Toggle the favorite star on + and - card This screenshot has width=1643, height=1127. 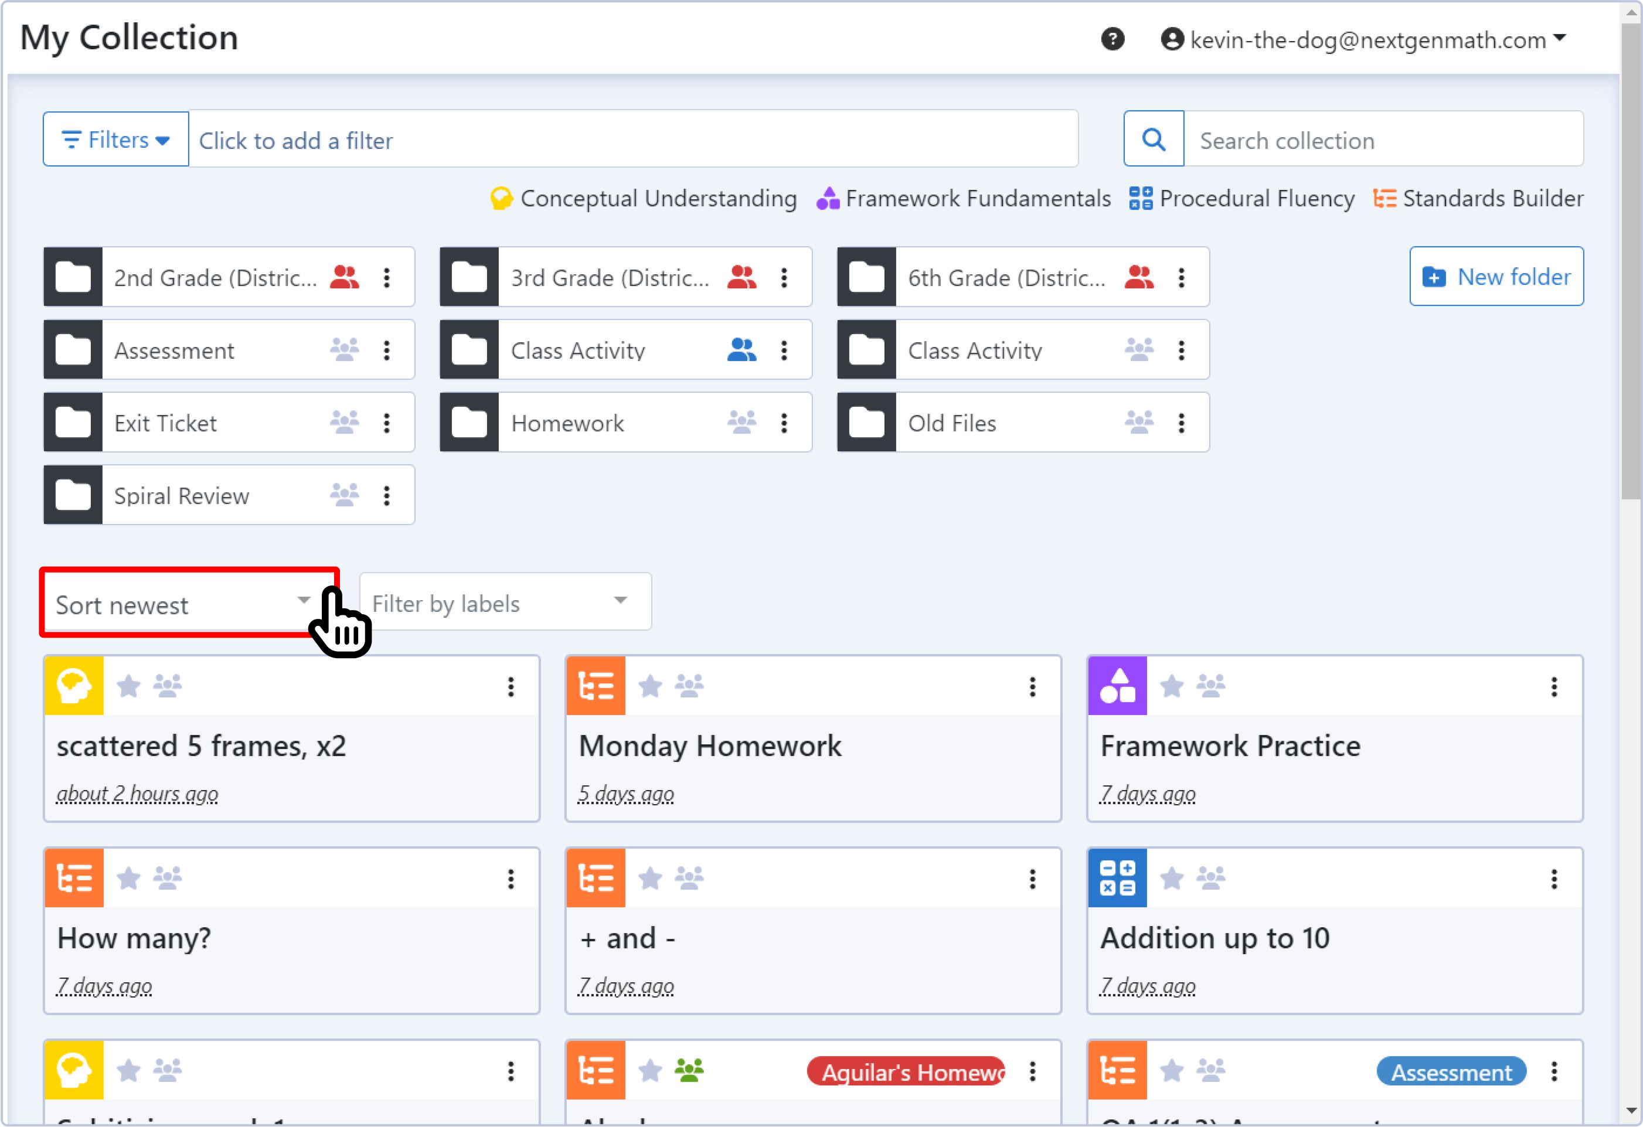(x=651, y=878)
